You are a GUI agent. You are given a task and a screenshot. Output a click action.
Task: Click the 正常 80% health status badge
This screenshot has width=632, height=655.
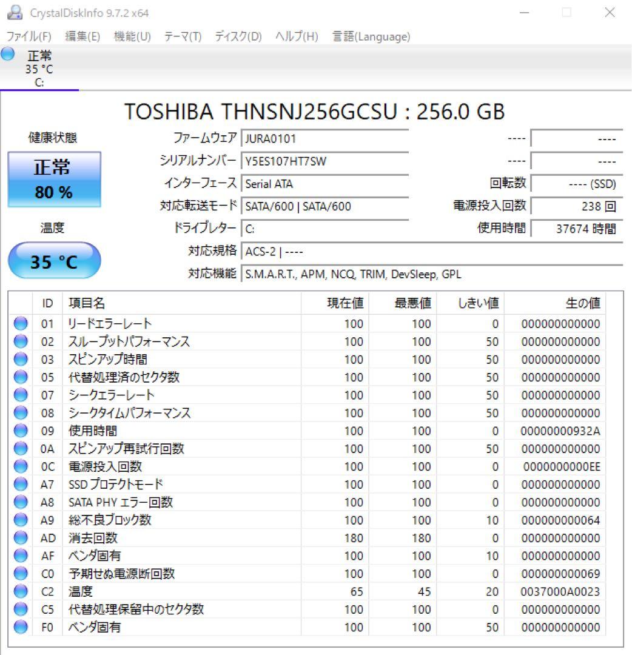54,179
